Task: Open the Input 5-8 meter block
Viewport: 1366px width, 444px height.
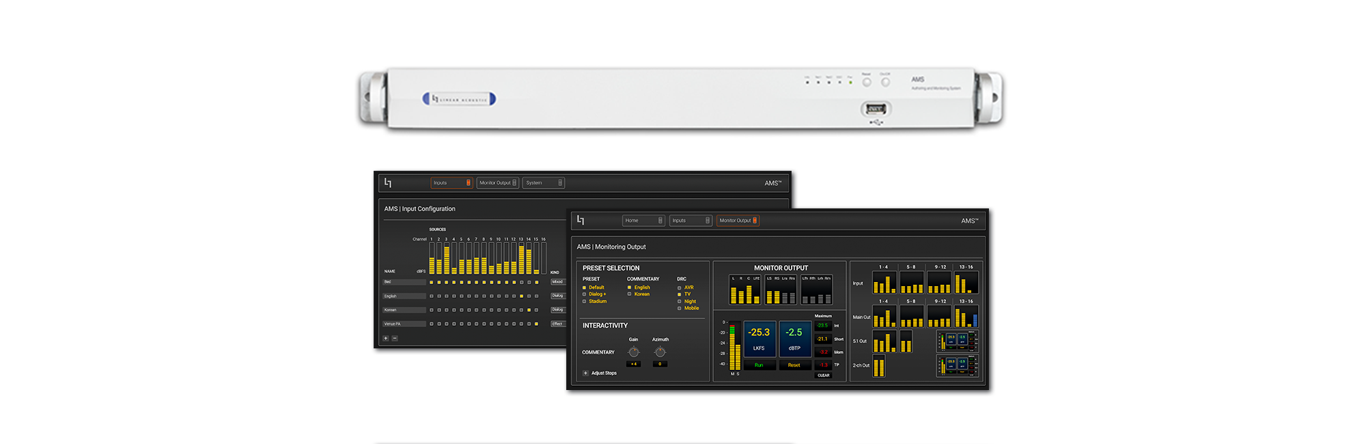Action: tap(911, 283)
